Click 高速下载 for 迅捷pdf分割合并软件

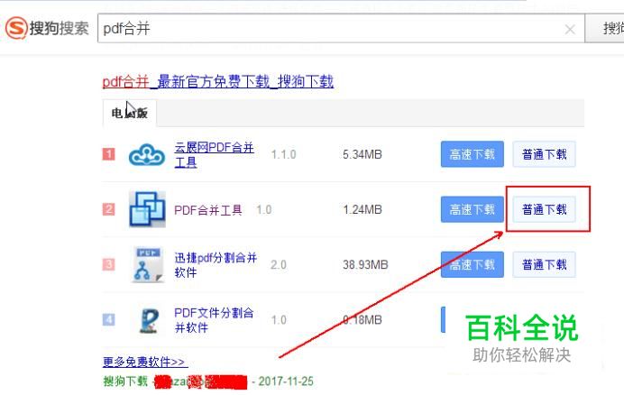click(473, 265)
